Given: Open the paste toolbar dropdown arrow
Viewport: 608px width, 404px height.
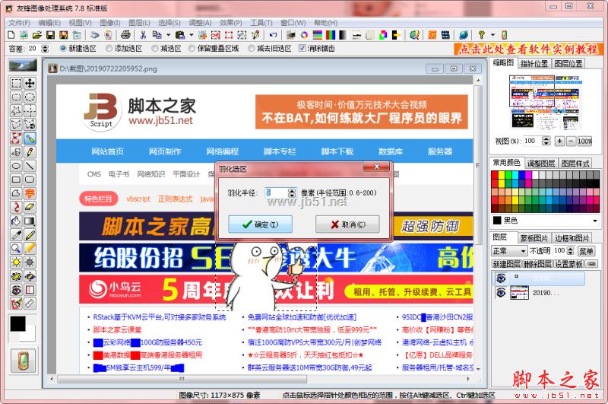Looking at the screenshot, I should (x=192, y=35).
